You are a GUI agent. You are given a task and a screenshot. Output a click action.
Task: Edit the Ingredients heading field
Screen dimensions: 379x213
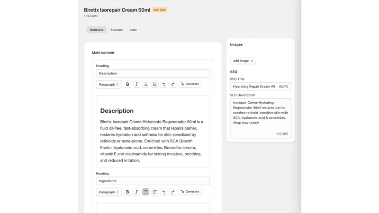click(153, 181)
